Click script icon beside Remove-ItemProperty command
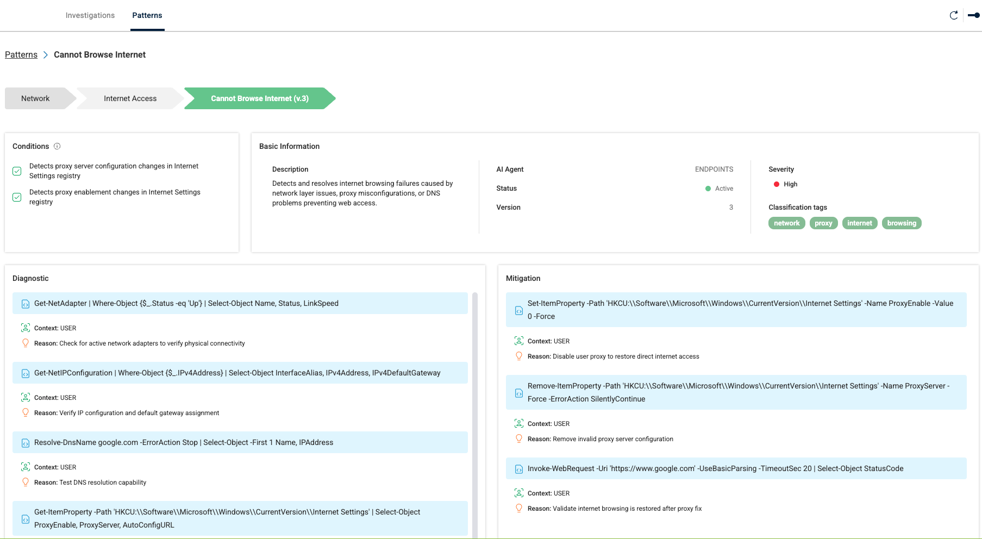The height and width of the screenshot is (539, 982). 519,393
